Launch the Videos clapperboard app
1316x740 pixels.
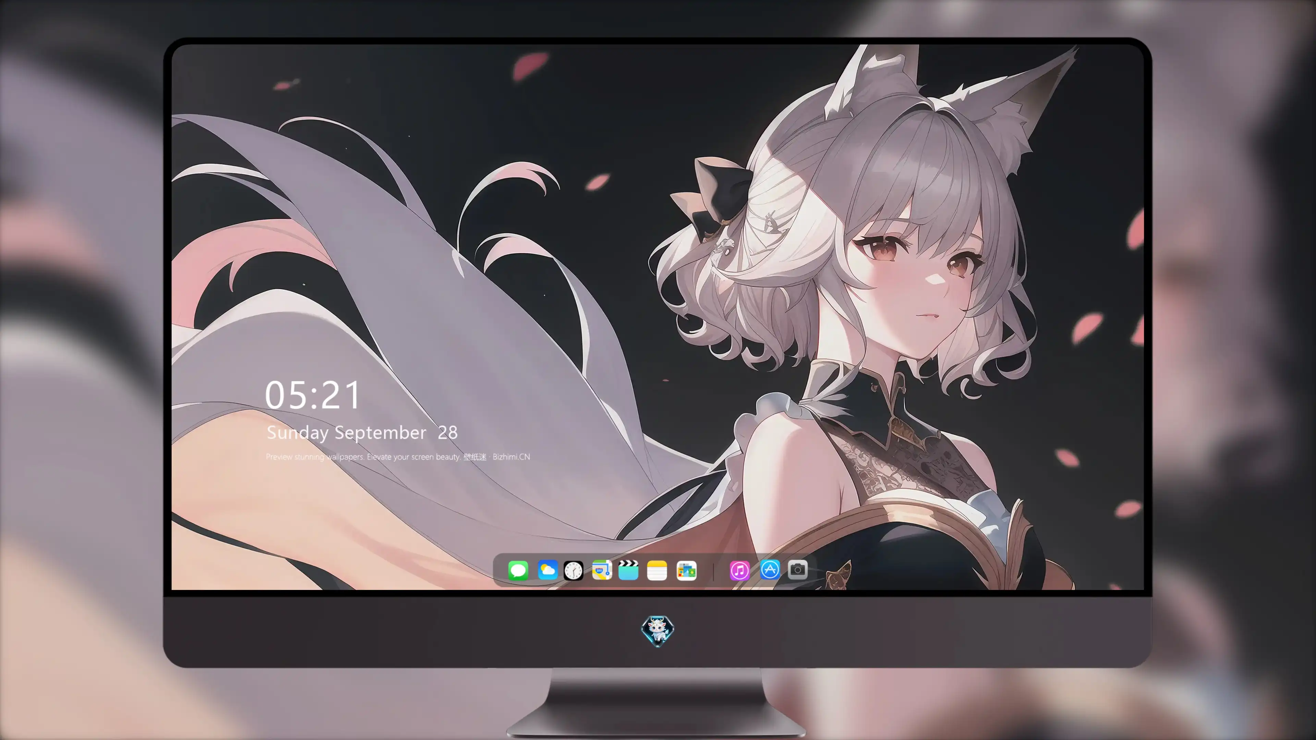point(629,570)
